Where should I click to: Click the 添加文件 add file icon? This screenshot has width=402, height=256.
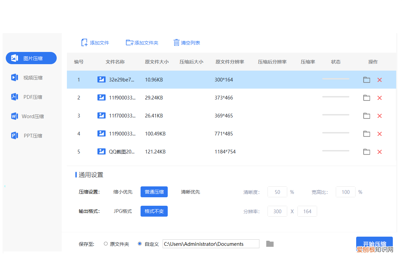84,42
